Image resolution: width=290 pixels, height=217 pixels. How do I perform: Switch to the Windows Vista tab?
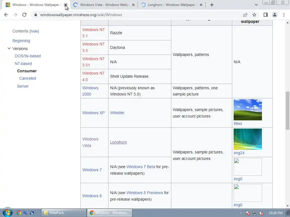pos(105,5)
